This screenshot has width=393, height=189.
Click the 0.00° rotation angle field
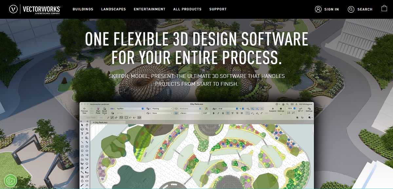(206, 113)
